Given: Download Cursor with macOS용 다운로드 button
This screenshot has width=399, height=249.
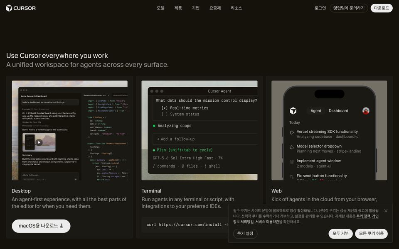Looking at the screenshot, I should pos(41,226).
